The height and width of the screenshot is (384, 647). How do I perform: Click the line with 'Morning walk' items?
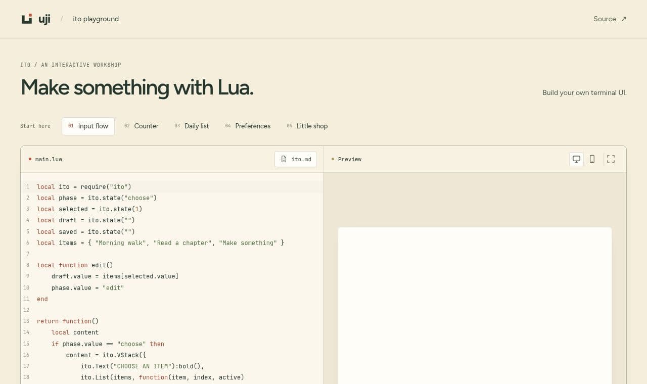[x=160, y=243]
